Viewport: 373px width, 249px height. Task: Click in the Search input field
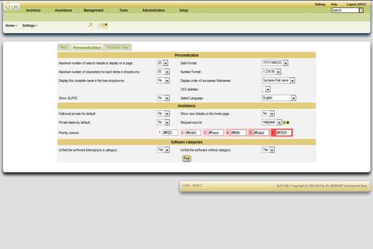coord(344,11)
